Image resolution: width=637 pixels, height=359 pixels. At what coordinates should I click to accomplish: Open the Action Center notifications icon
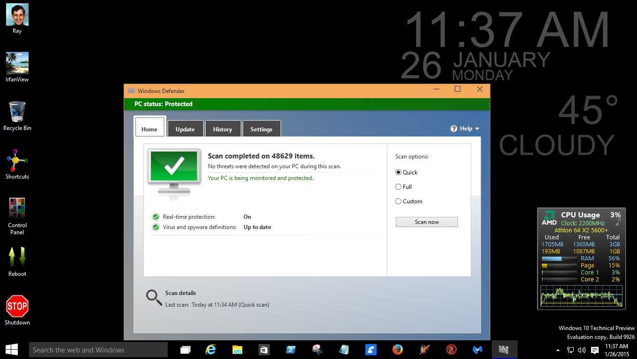point(595,350)
